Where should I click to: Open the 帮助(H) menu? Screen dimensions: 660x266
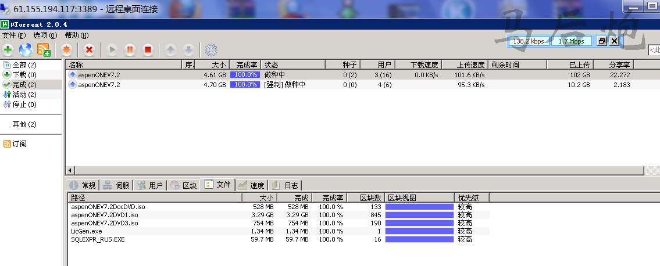(x=77, y=35)
